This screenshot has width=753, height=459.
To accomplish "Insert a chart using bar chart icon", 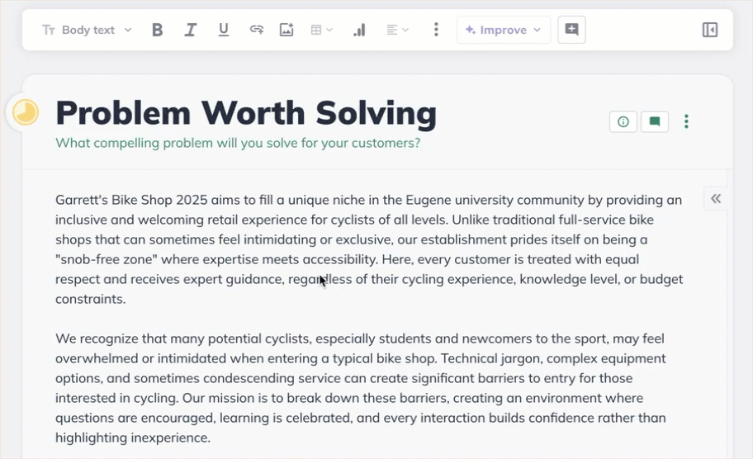I will pyautogui.click(x=359, y=30).
